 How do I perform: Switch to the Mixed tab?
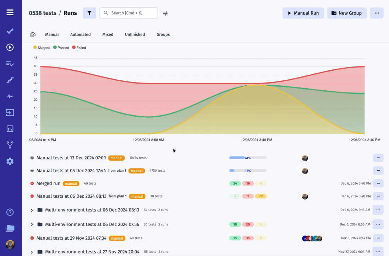click(108, 34)
